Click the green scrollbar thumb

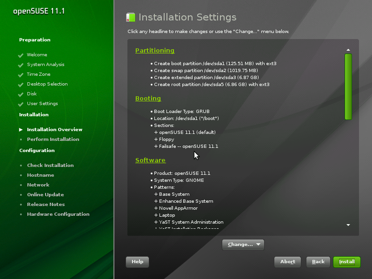tap(348, 87)
